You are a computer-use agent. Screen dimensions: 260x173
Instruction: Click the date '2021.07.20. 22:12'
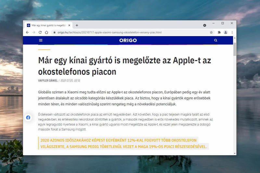click(x=70, y=80)
